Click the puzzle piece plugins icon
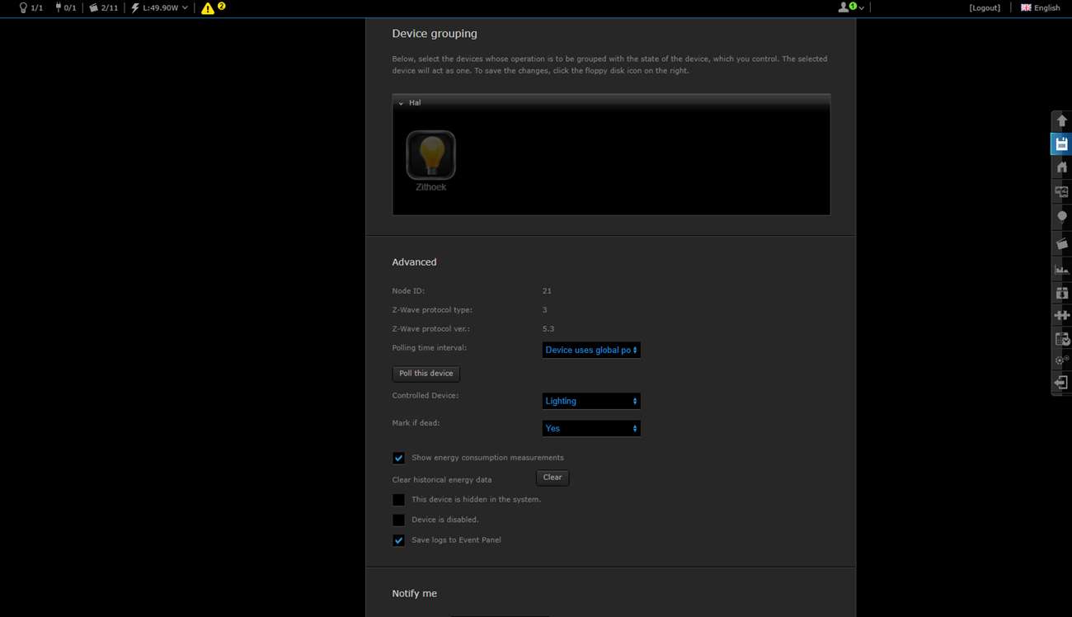The height and width of the screenshot is (617, 1072). click(1061, 315)
